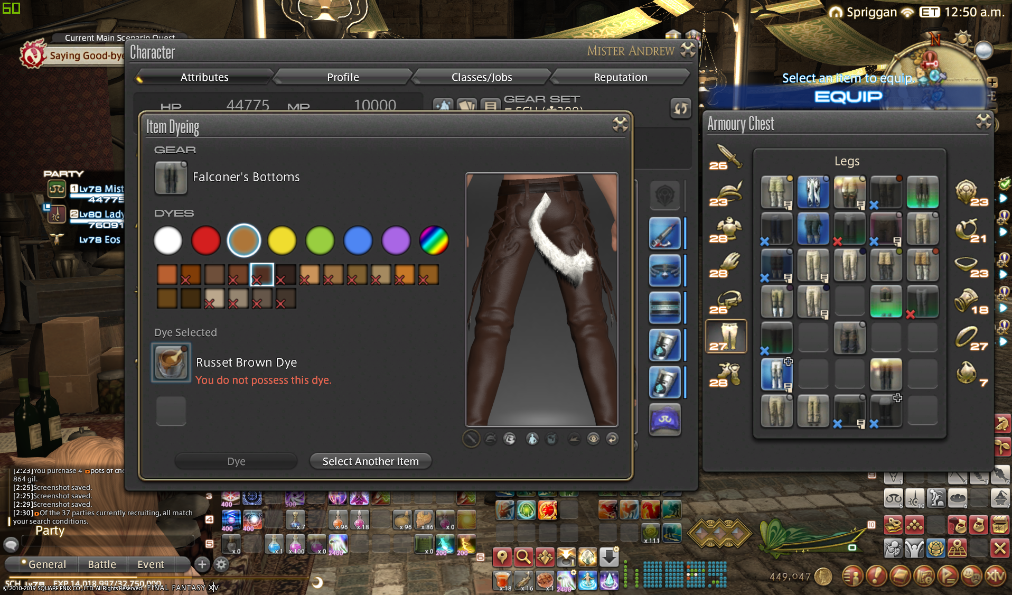Image resolution: width=1012 pixels, height=595 pixels.
Task: Pick the first orange-brown dye swatch
Action: tap(167, 275)
